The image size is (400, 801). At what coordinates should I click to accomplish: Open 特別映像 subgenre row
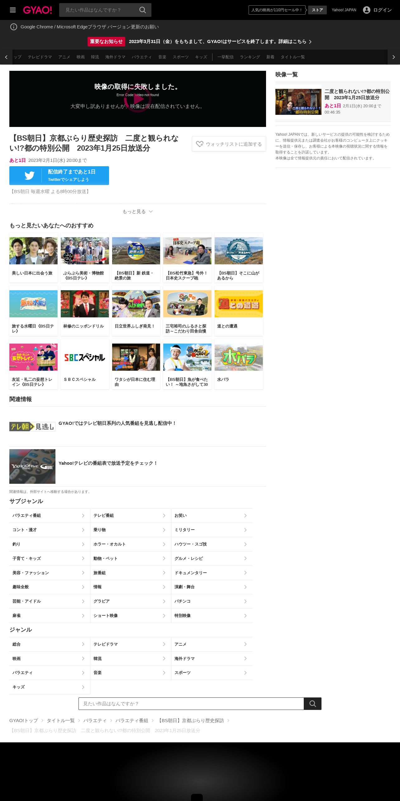click(x=212, y=616)
